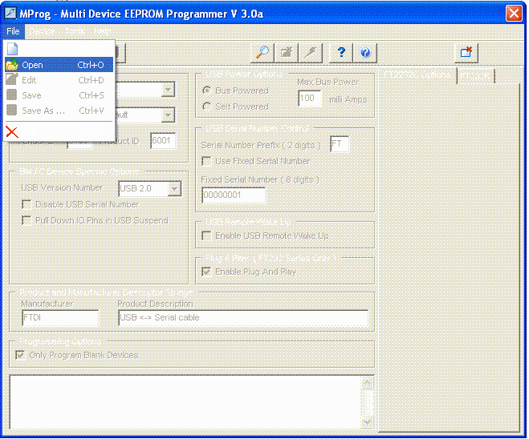529x439 pixels.
Task: Click the red X Exit icon in menu
Action: click(12, 132)
